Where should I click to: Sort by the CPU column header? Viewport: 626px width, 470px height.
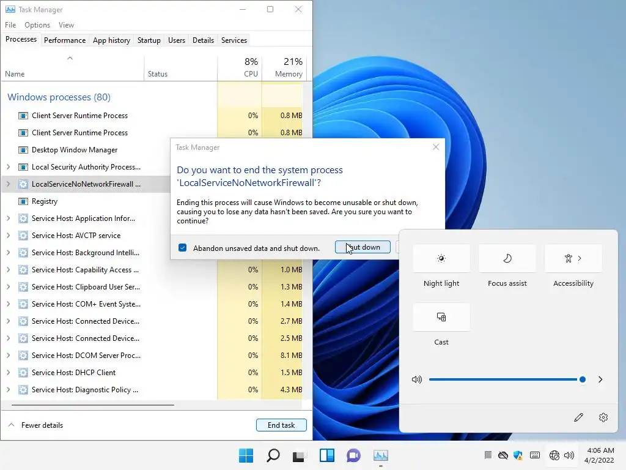click(240, 68)
